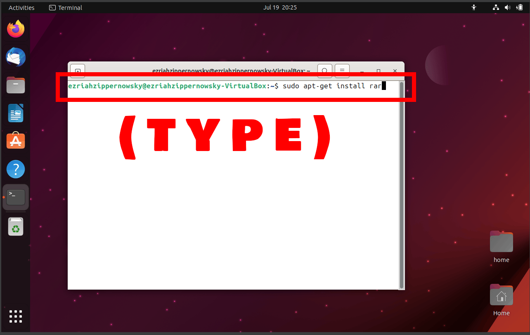This screenshot has width=530, height=335.
Task: Open Thunderbird mail from the dock
Action: (15, 57)
